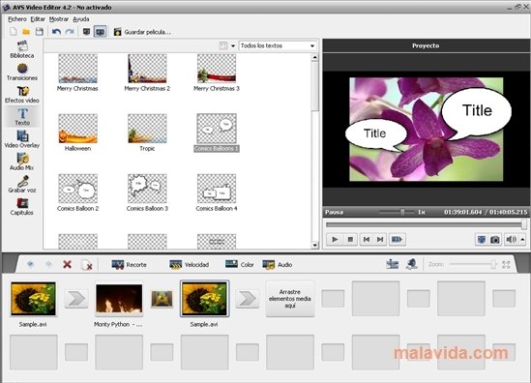Save the project with the floppy disk icon
The image size is (531, 383).
coord(40,32)
